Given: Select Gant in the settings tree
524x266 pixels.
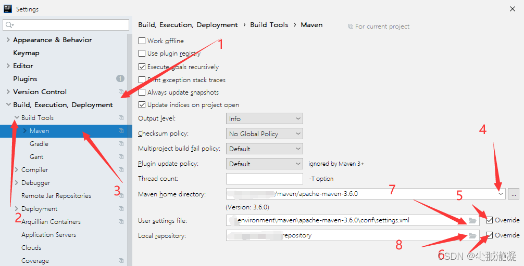Looking at the screenshot, I should (x=36, y=157).
